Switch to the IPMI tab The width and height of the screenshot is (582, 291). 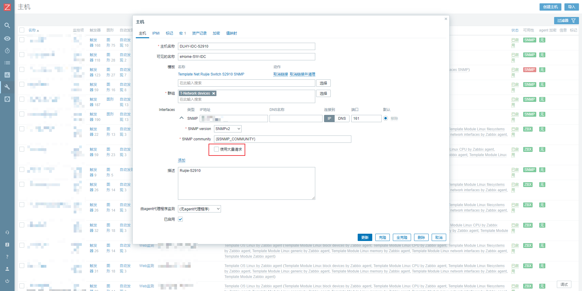tap(156, 33)
